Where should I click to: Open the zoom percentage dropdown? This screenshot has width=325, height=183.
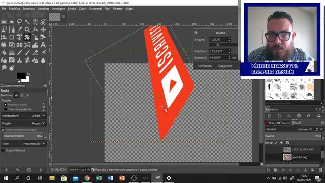point(85,170)
